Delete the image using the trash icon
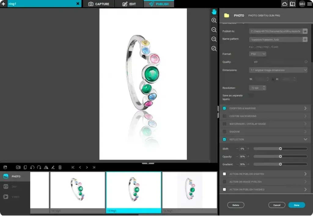Image resolution: width=313 pixels, height=216 pixels. [60, 167]
